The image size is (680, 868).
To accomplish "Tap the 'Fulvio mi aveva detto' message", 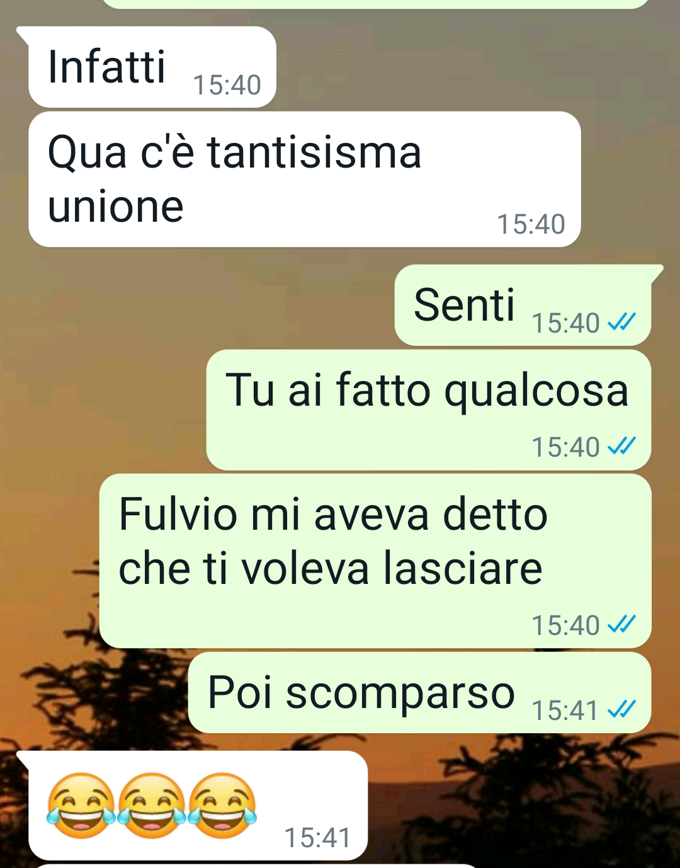I will [375, 561].
